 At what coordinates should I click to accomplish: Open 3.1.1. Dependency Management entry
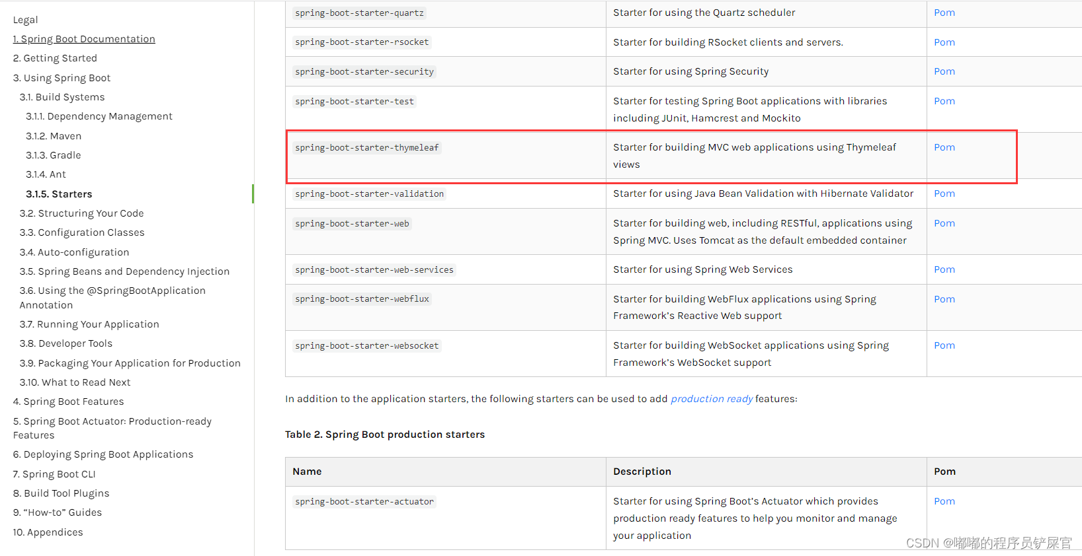tap(99, 116)
